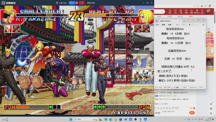Viewport: 216px width, 122px height.
Task: Open the 查看 menu in Notepad
Action: click(170, 25)
